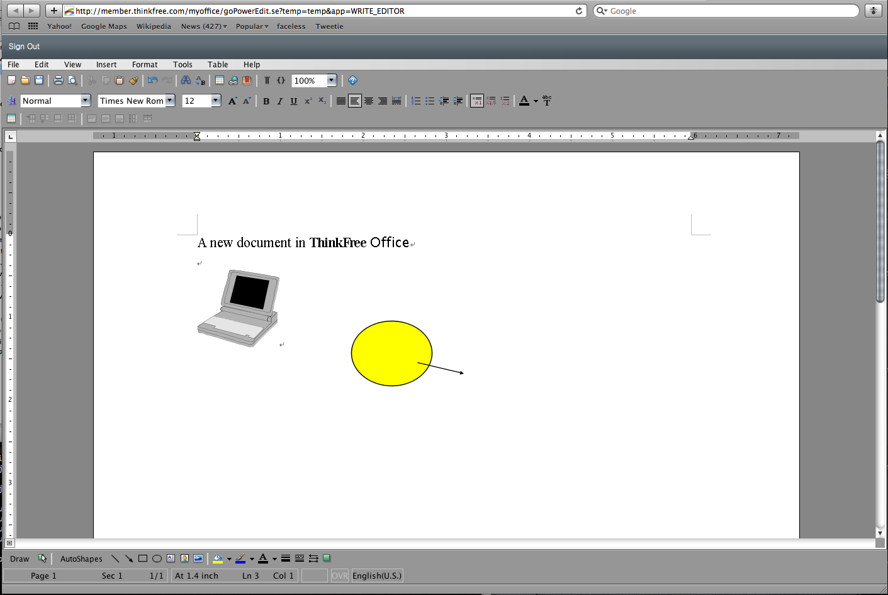Expand the font color arrow in formatting toolbar
This screenshot has width=888, height=595.
click(536, 101)
